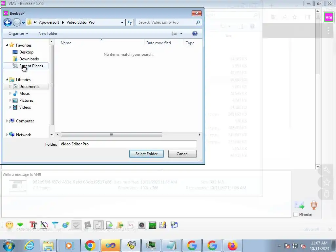Click the orange microphone voice message icon
The image size is (336, 252).
click(314, 205)
